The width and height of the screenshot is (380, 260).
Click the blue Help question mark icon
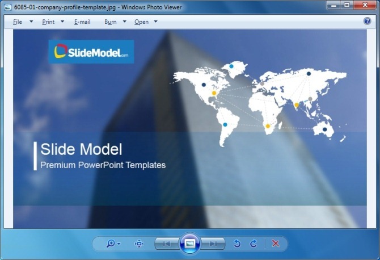point(367,21)
